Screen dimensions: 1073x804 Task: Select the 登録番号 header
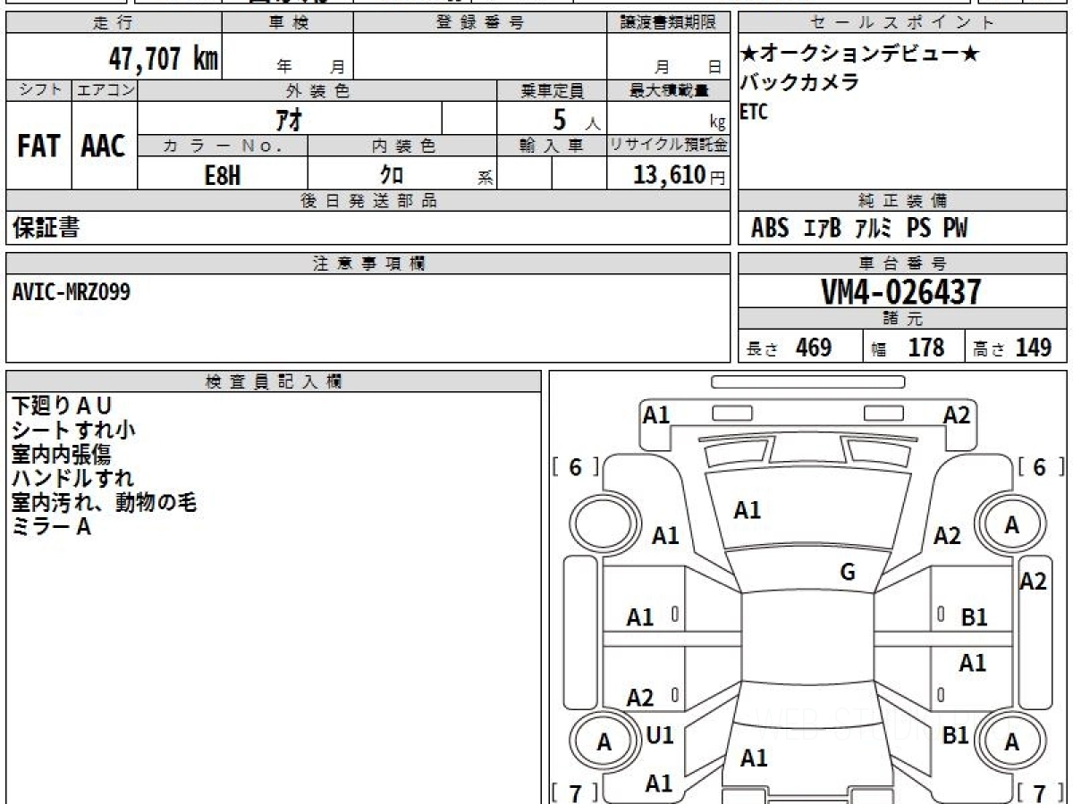480,23
